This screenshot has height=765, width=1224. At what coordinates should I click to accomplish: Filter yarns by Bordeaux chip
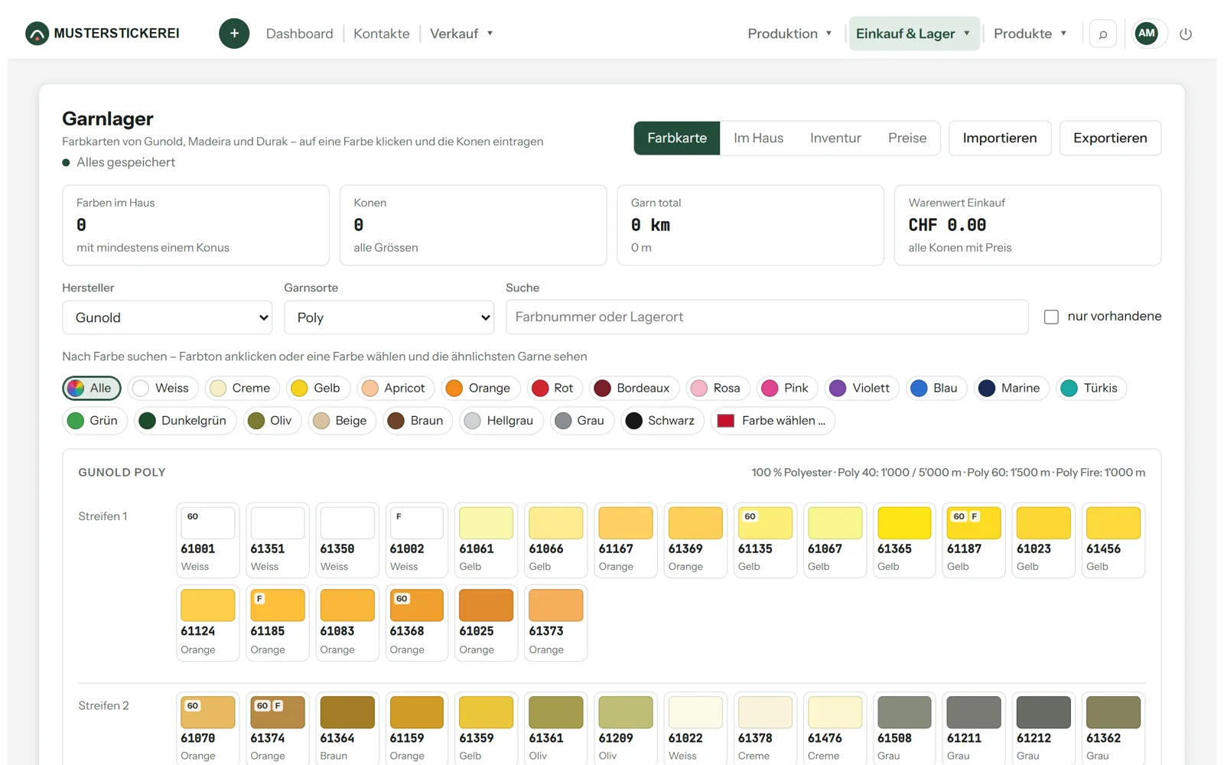[634, 388]
